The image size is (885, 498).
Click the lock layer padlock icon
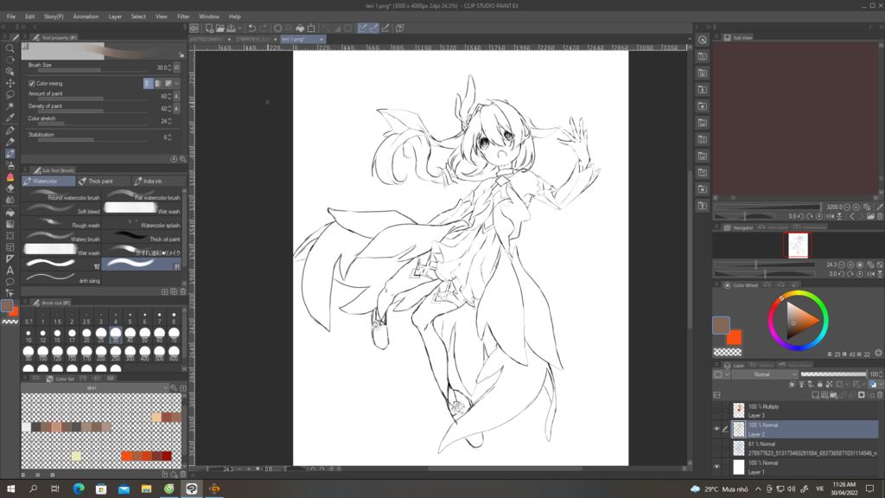[819, 385]
